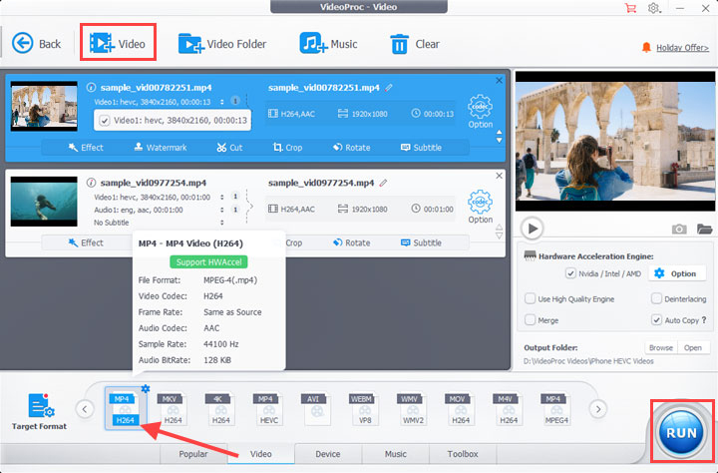Click the add Video icon
Image resolution: width=718 pixels, height=473 pixels.
(x=101, y=43)
